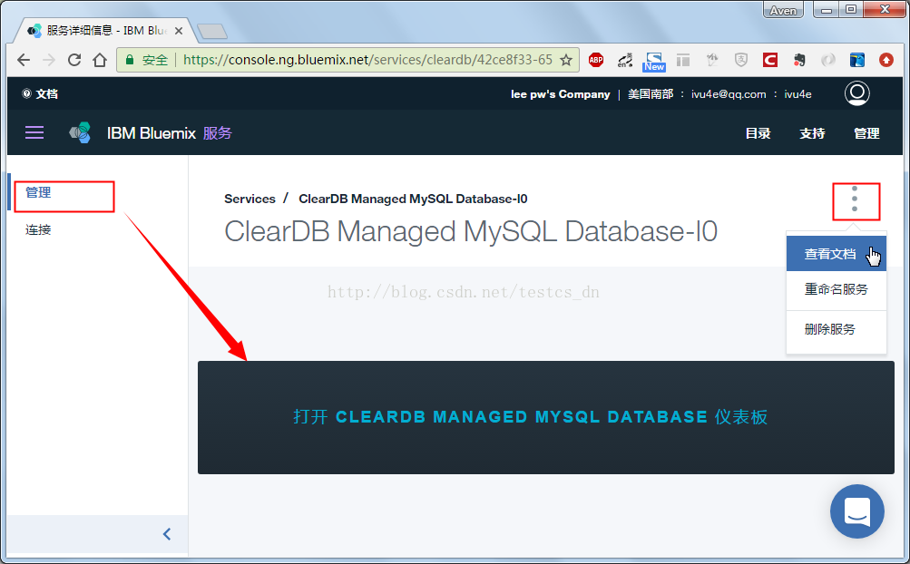Choose 删除服务 in the dropdown menu
910x564 pixels.
coord(836,329)
